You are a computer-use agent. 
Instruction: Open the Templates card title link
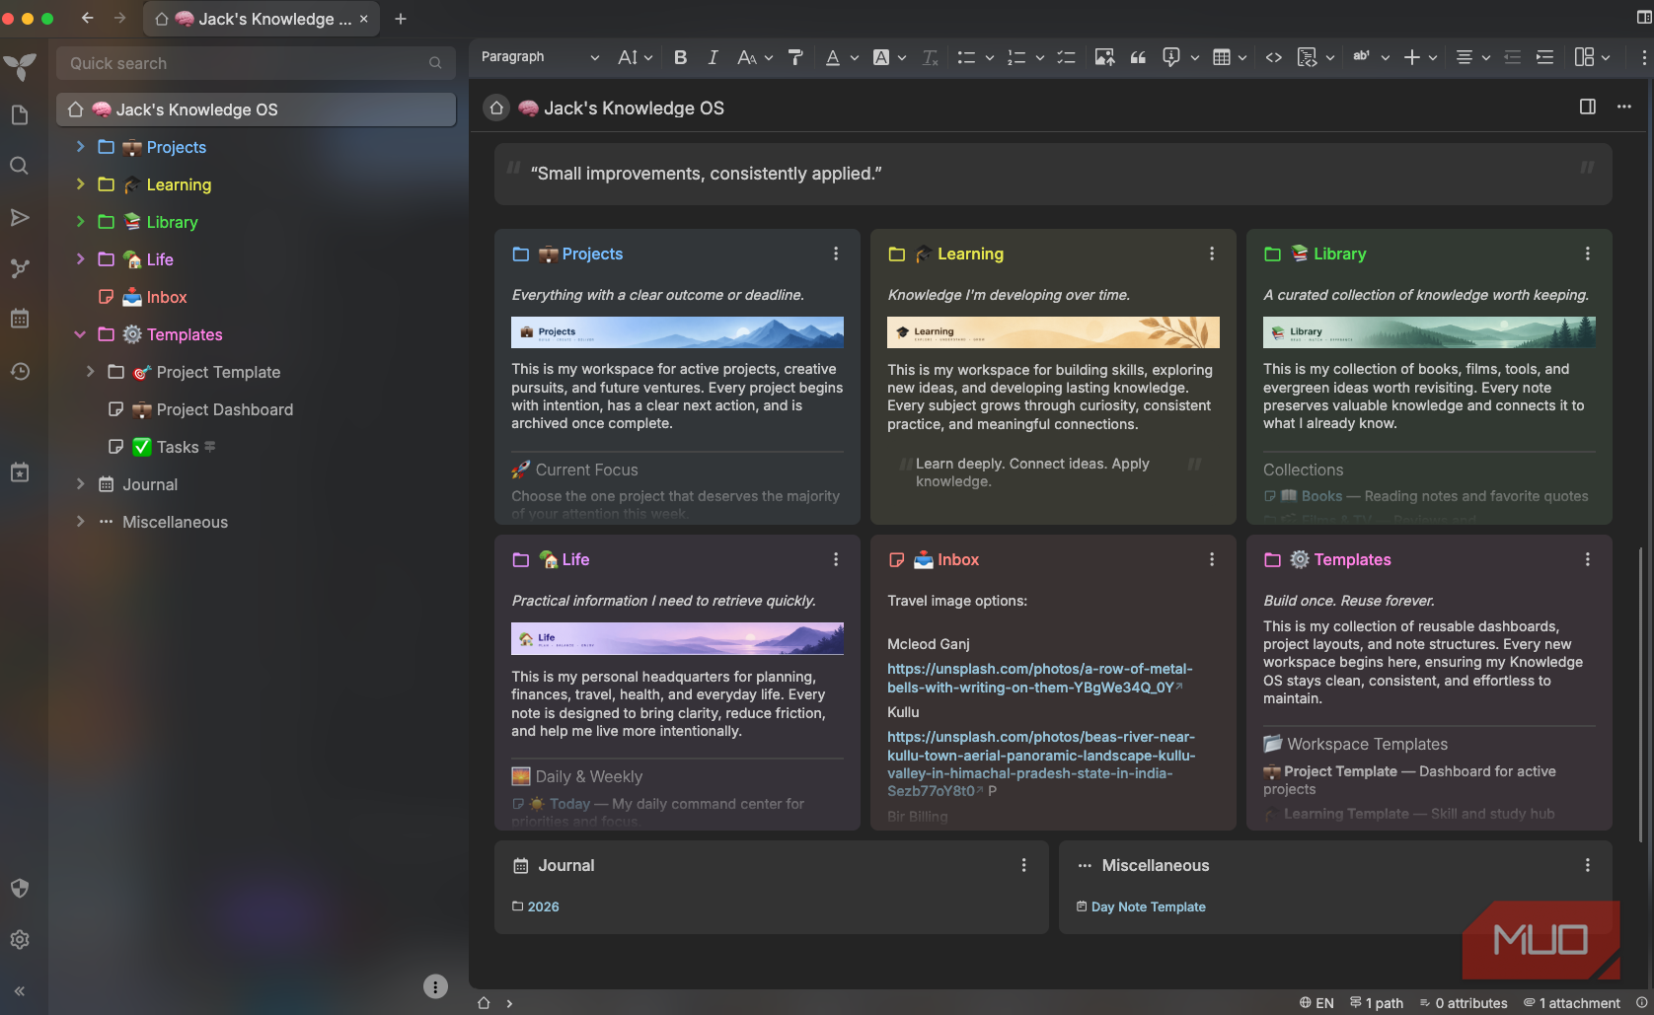pos(1352,559)
